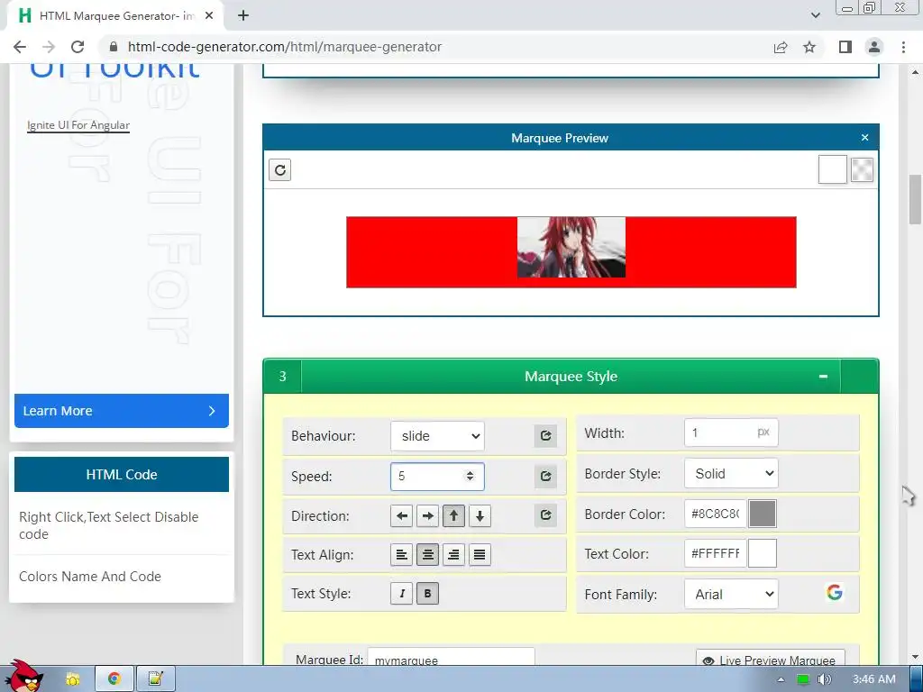Switch to Chrome in the taskbar

click(114, 679)
